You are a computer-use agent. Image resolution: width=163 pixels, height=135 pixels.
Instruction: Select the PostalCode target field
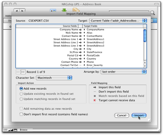click(x=93, y=55)
